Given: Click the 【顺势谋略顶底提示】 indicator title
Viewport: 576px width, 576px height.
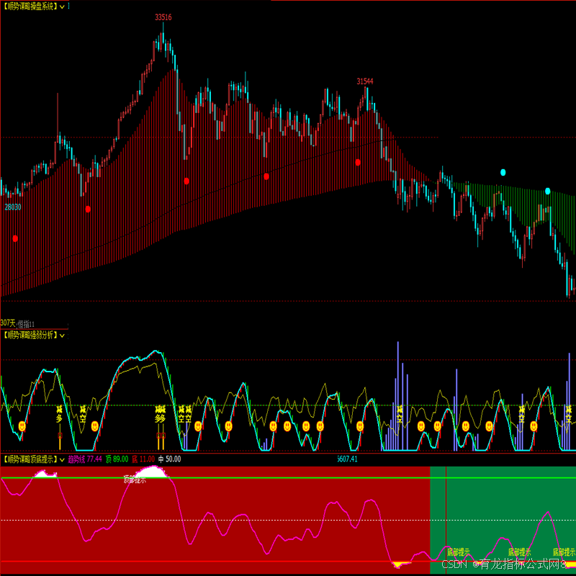Looking at the screenshot, I should click(30, 459).
